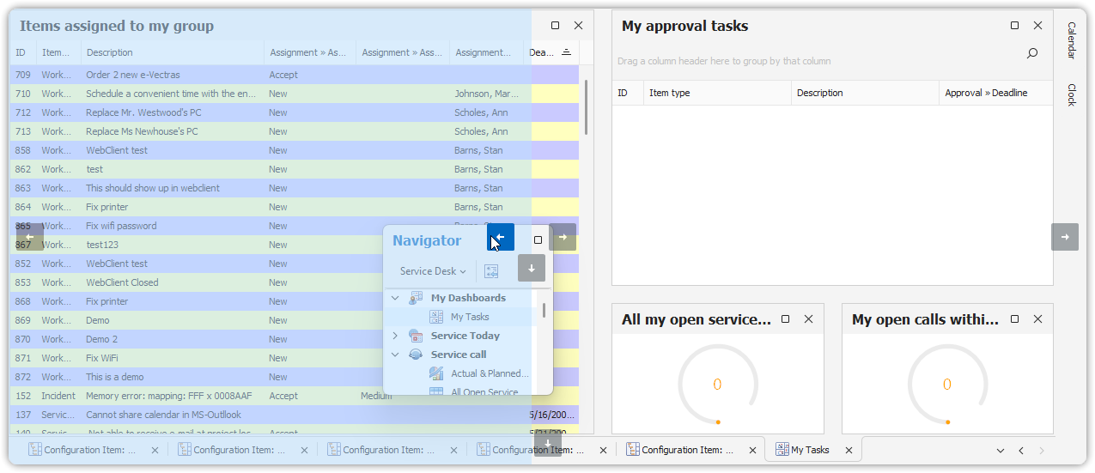Collapse the Service call tree node

pyautogui.click(x=395, y=355)
